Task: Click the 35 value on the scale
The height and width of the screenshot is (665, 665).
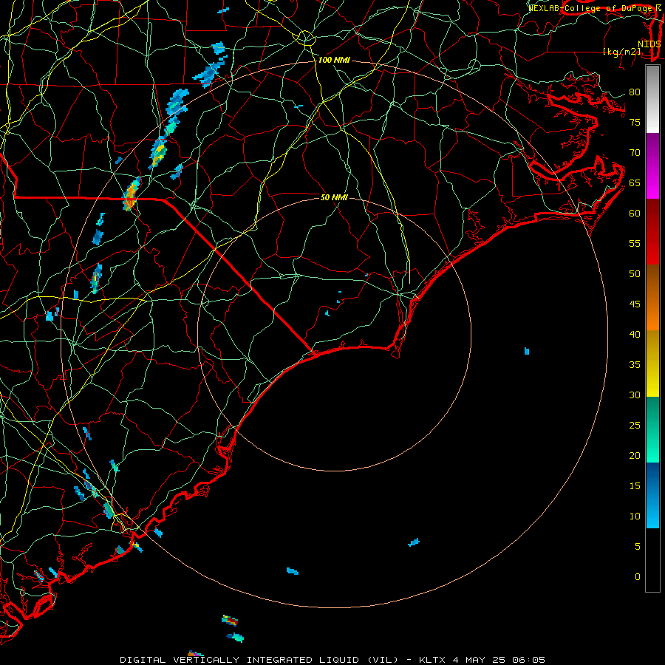Action: point(635,365)
